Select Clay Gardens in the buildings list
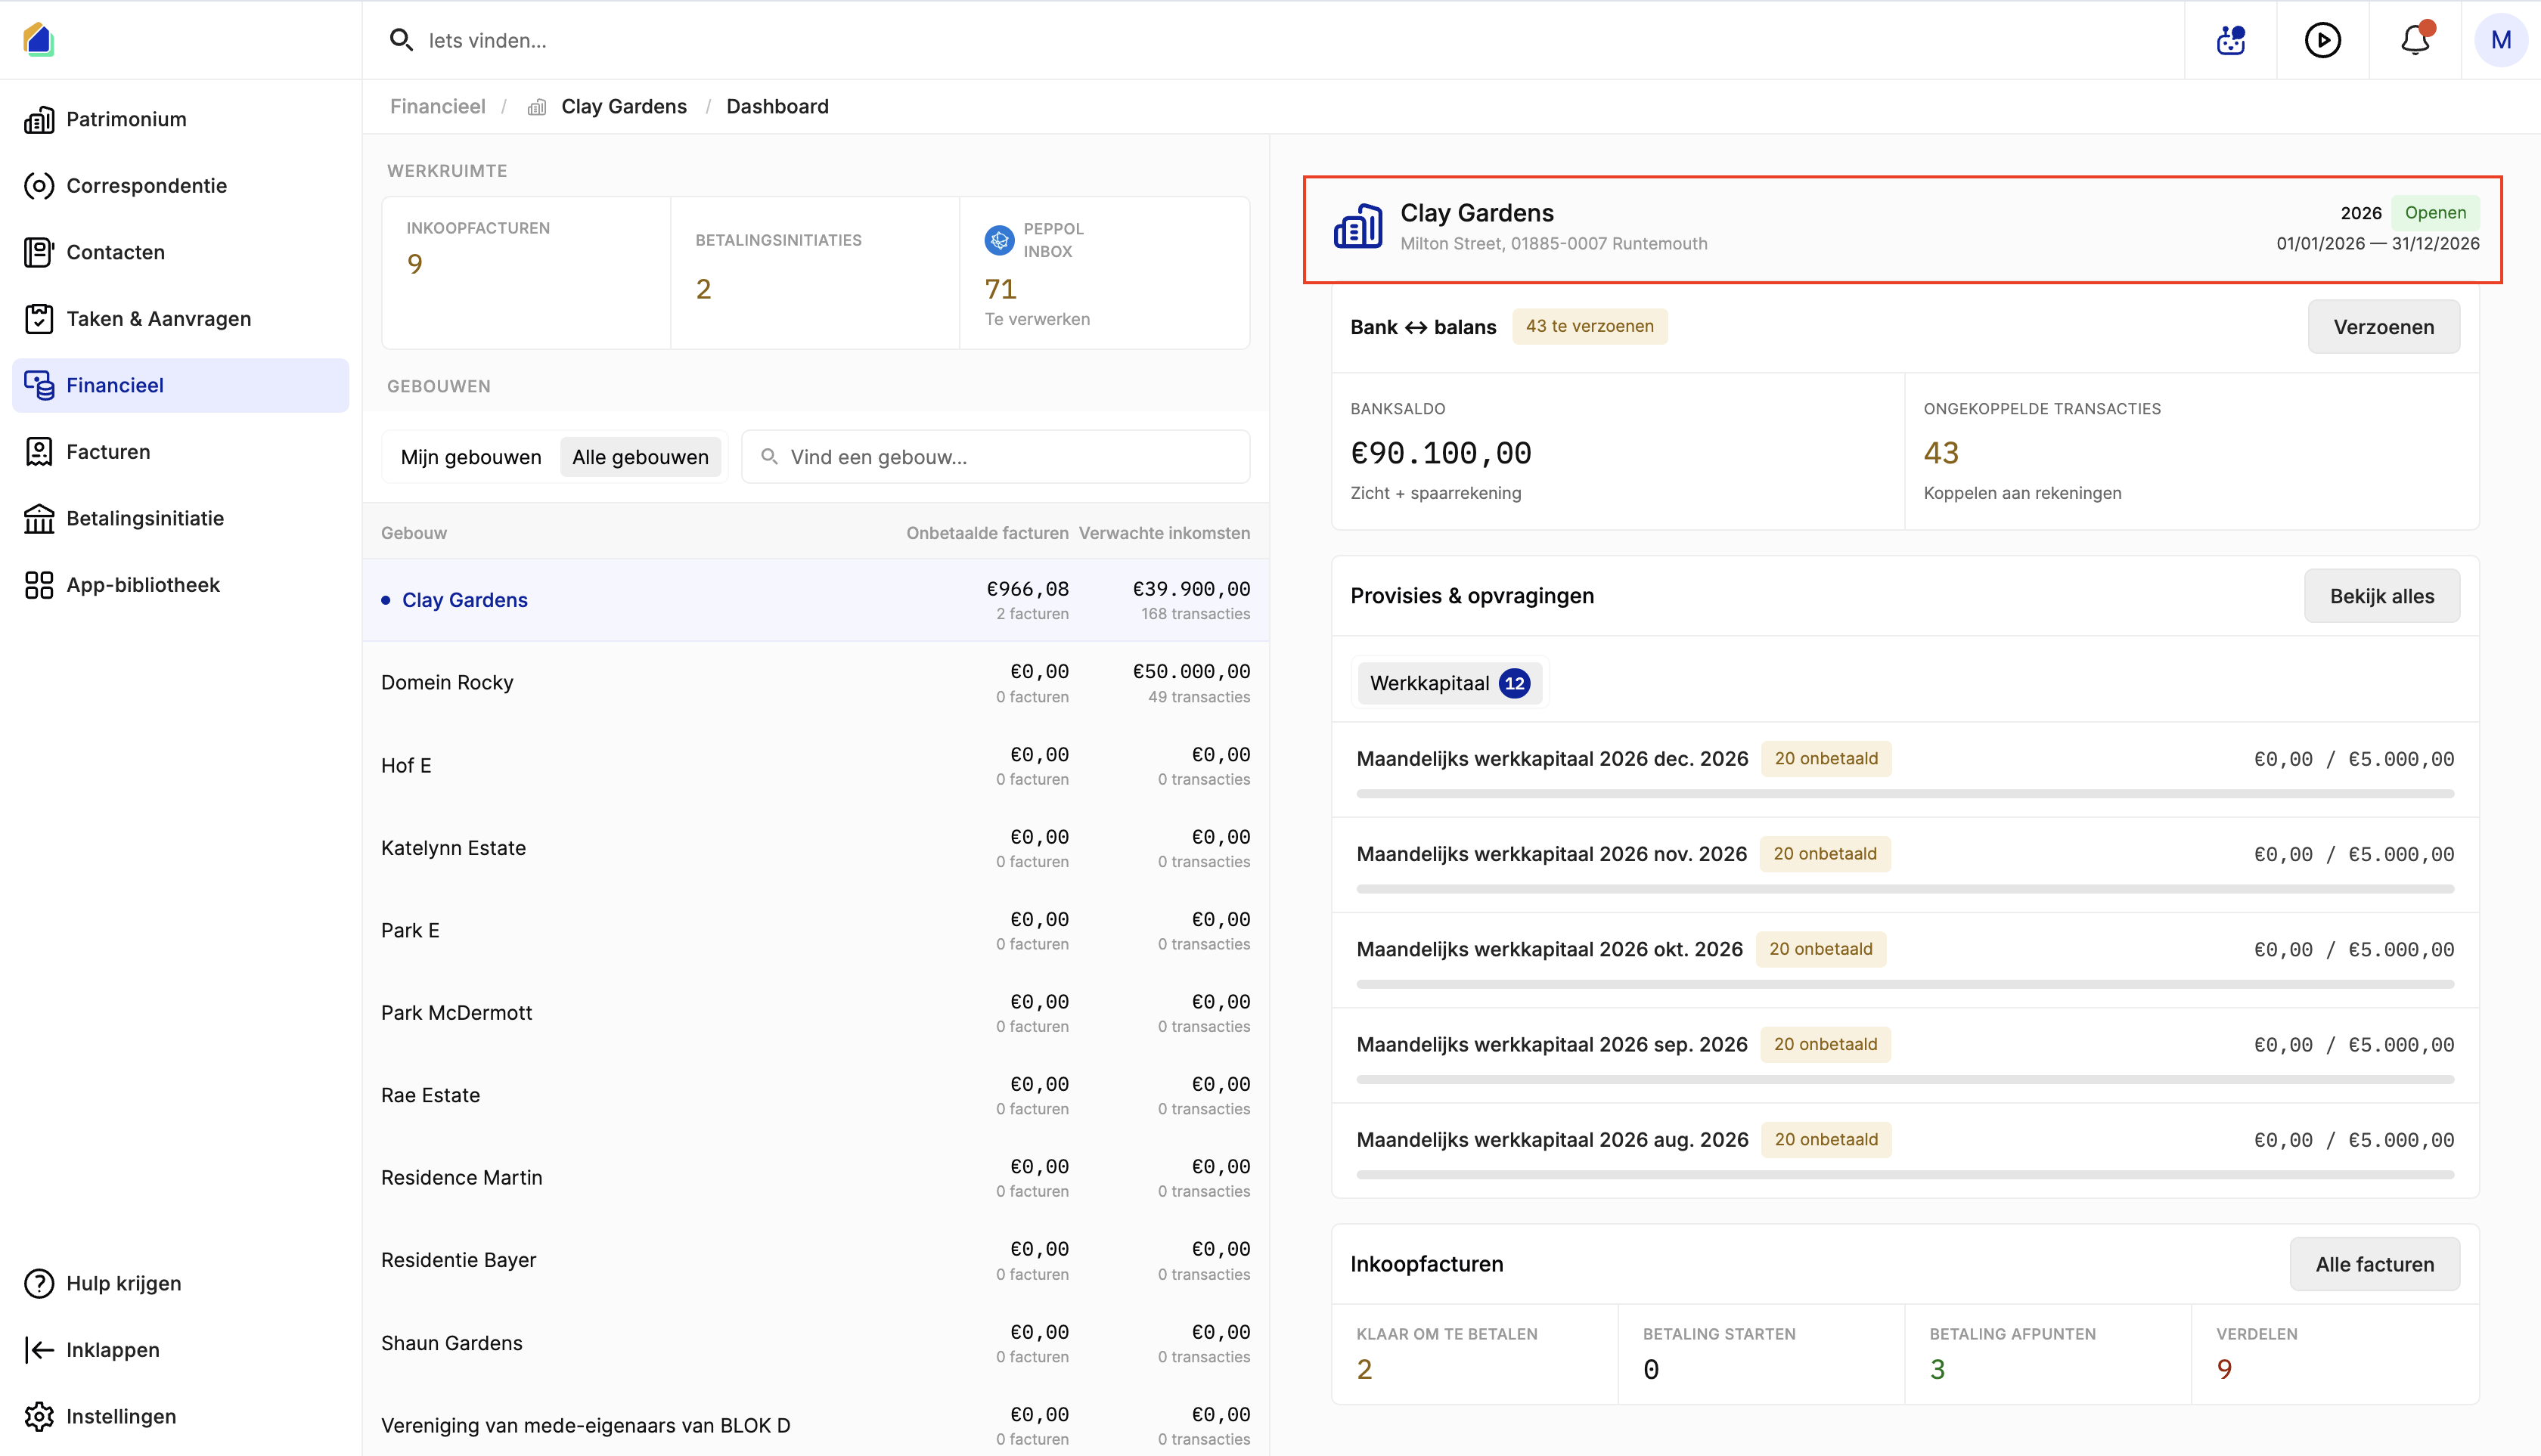The image size is (2541, 1456). point(815,600)
